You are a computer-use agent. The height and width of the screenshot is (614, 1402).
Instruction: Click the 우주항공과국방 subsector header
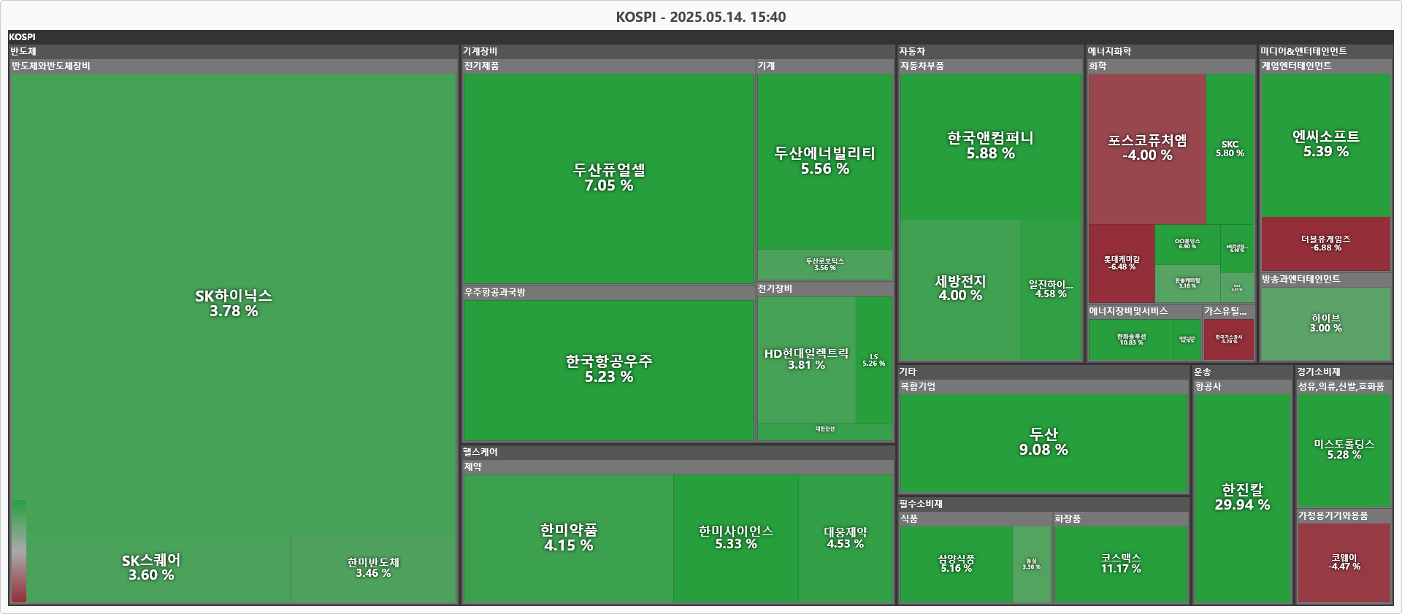point(609,292)
